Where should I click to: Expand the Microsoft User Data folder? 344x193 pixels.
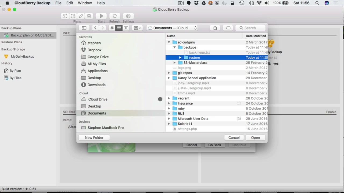click(x=169, y=119)
